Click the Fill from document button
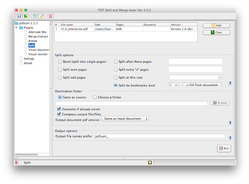Screen dimensions: 249x184 click(x=202, y=85)
